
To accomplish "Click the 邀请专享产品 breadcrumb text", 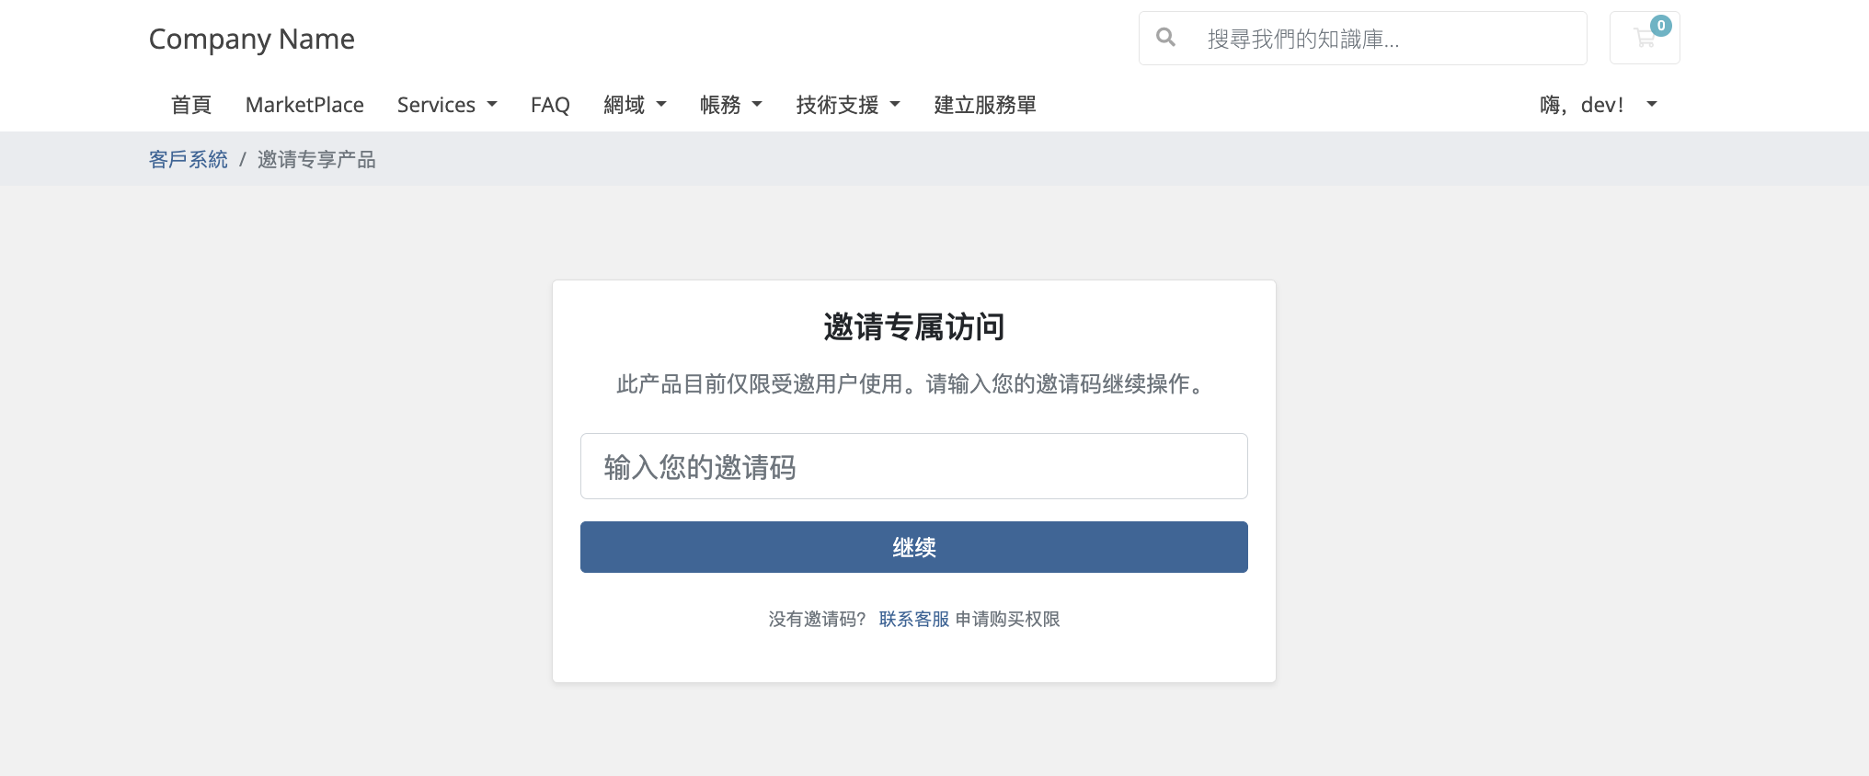I will tap(316, 159).
